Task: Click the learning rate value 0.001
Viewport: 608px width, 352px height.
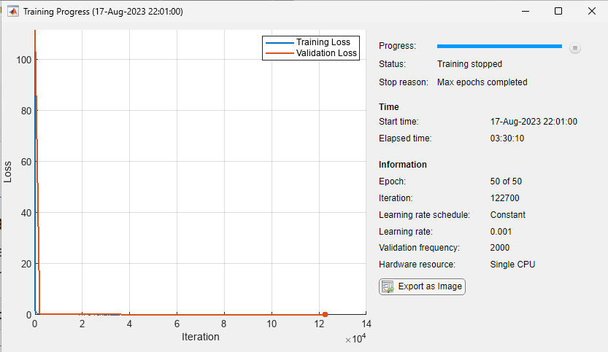Action: coord(502,231)
